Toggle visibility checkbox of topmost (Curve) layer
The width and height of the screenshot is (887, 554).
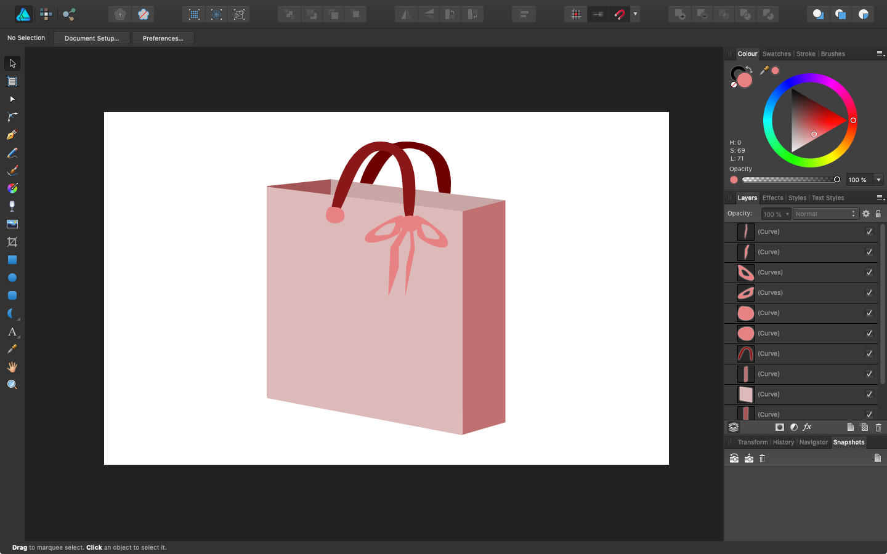pos(870,232)
